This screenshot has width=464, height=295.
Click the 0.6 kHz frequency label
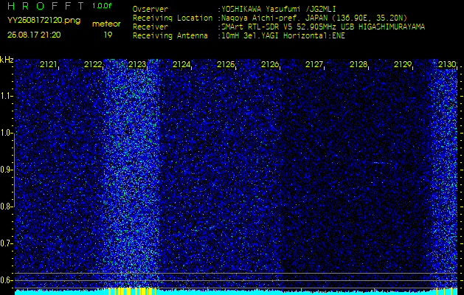click(x=5, y=280)
